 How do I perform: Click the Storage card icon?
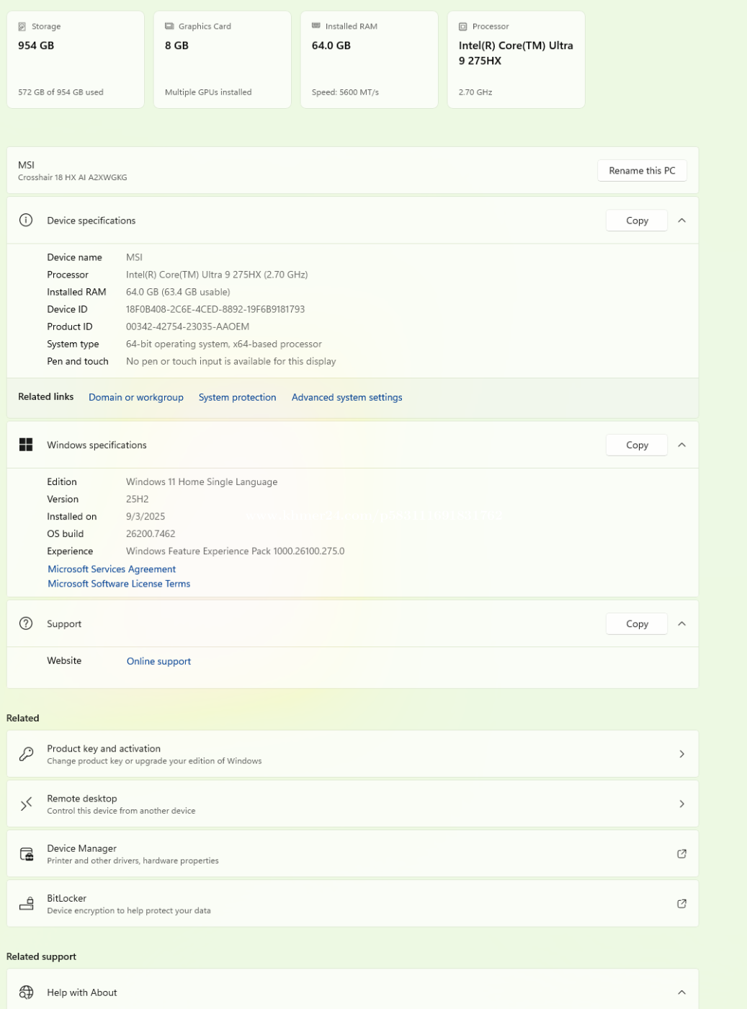[22, 27]
